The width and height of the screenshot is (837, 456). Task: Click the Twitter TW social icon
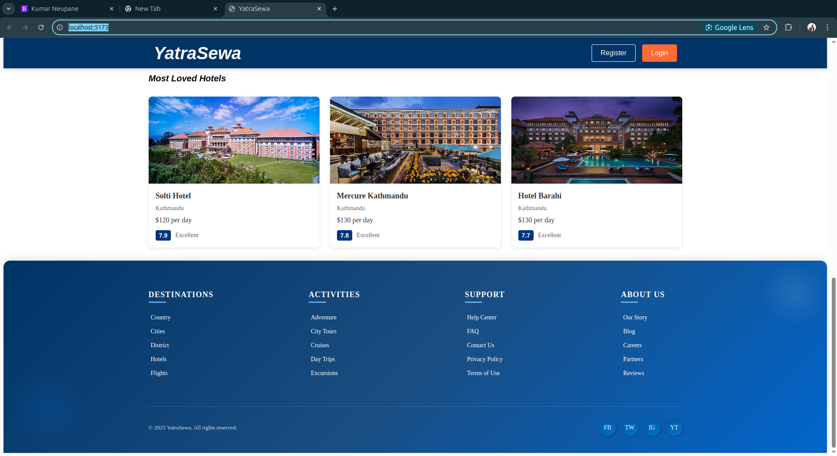tap(629, 428)
